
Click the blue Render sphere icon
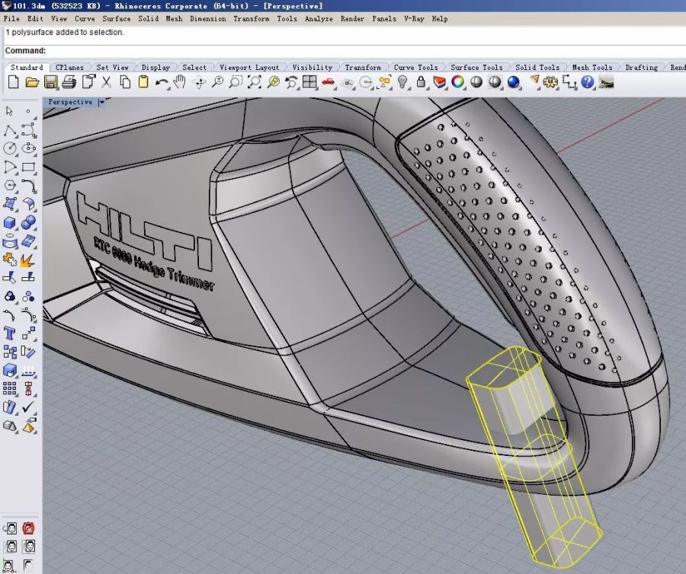[513, 82]
